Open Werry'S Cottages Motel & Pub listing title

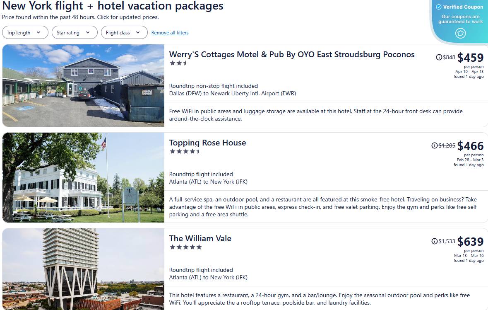[x=292, y=54]
